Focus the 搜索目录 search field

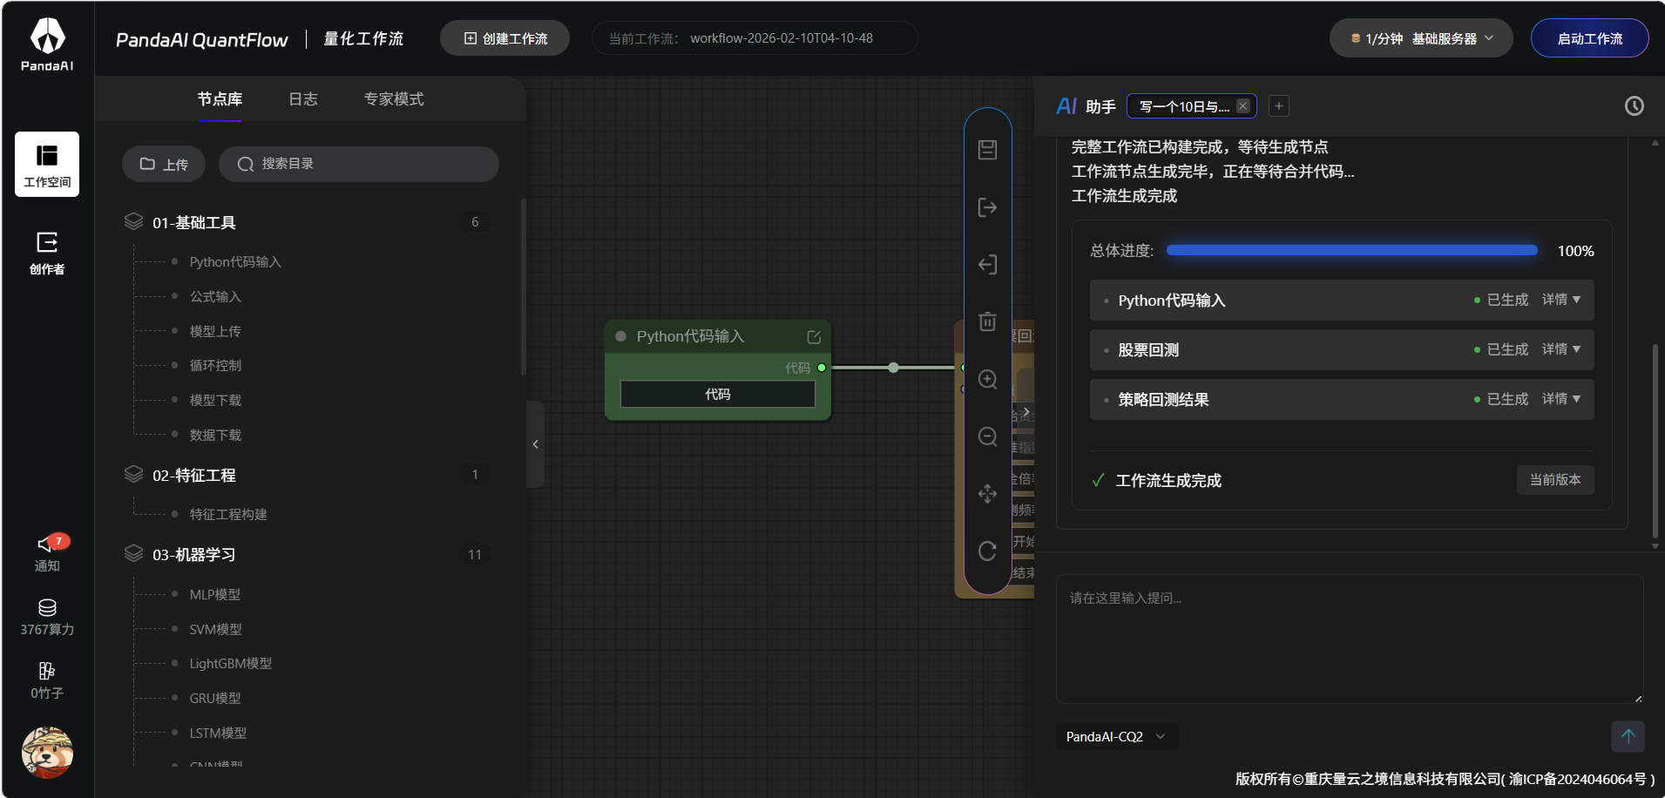coord(359,164)
